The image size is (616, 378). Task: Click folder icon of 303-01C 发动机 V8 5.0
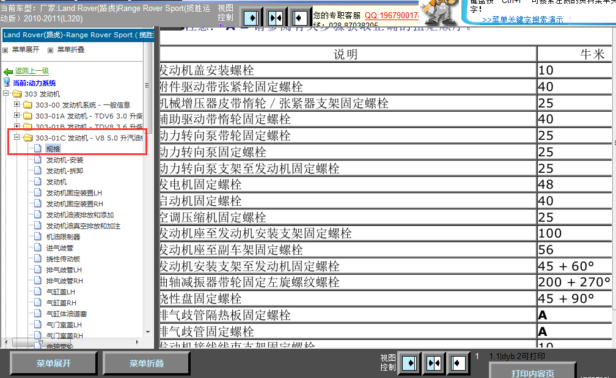click(28, 138)
